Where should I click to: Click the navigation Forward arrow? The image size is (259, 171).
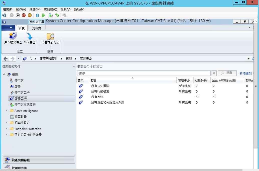[12, 58]
